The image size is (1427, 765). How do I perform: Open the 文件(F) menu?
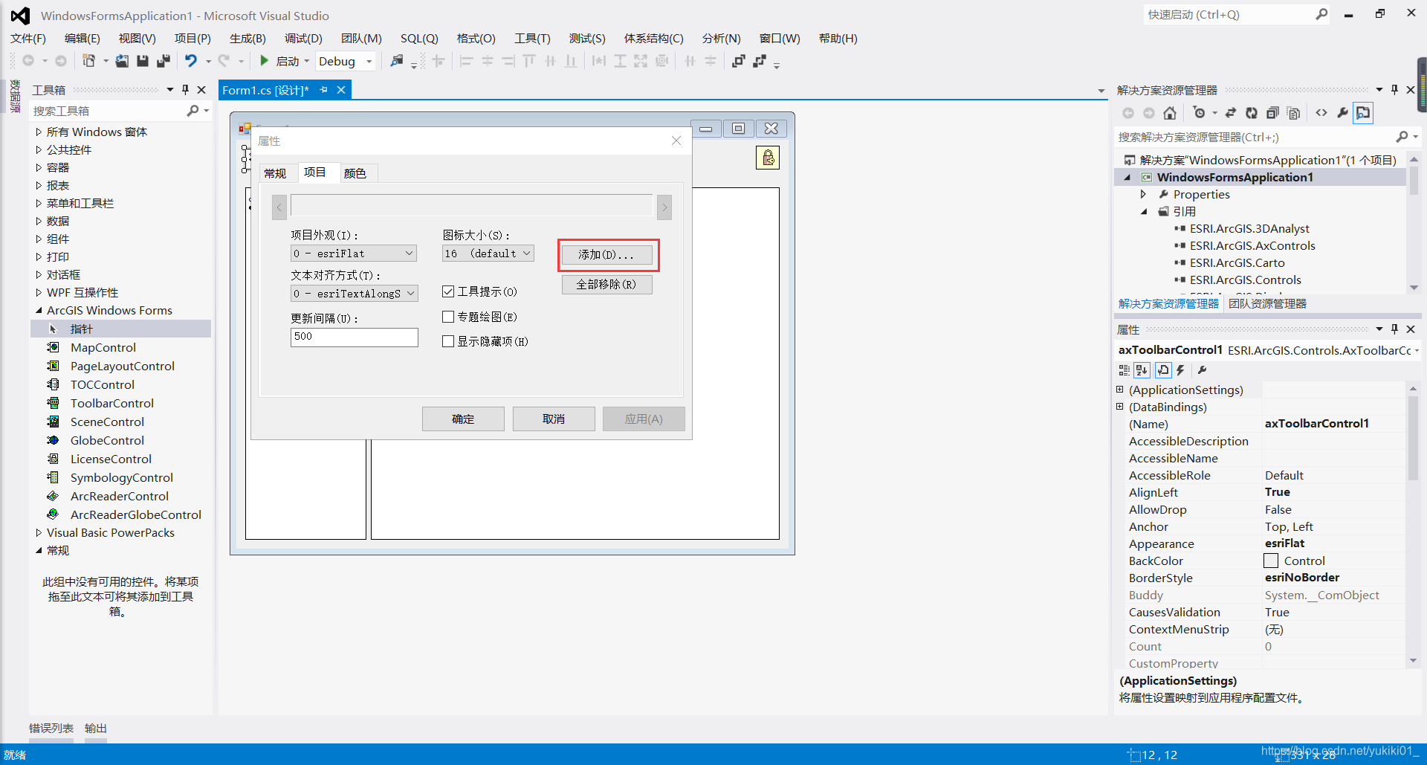click(28, 39)
